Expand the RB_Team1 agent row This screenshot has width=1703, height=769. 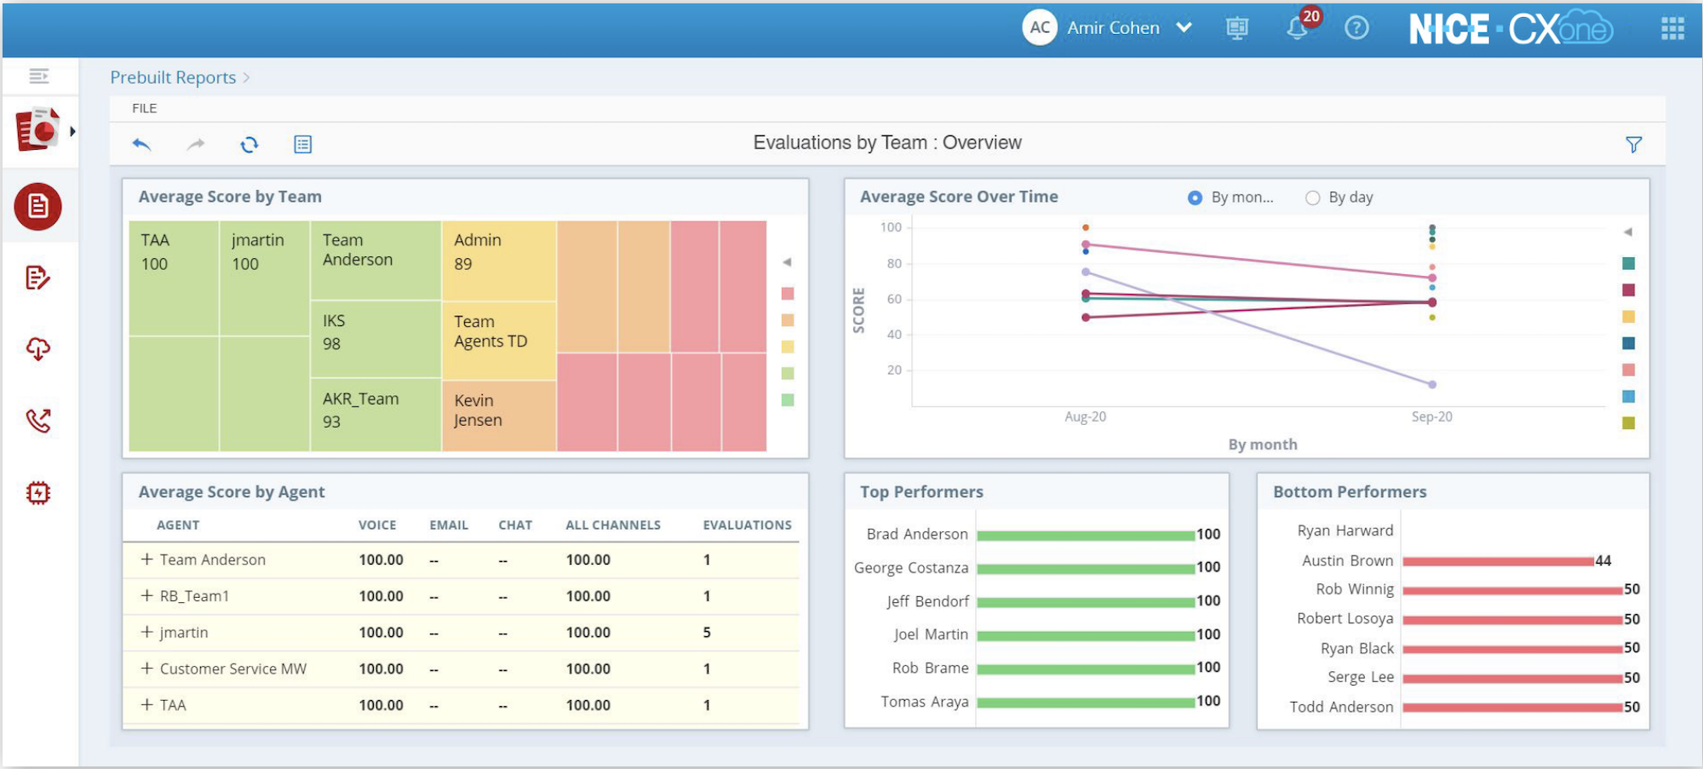pos(146,596)
